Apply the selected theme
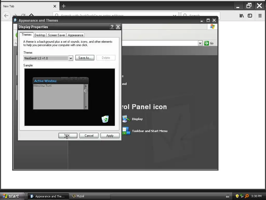Screen dimensions: 266x200 [x=110, y=135]
